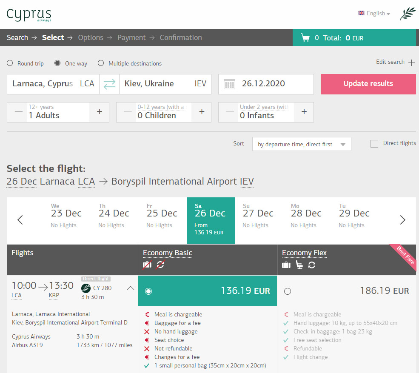
Task: Choose the Fr 25 Dec date tab
Action: click(x=162, y=221)
